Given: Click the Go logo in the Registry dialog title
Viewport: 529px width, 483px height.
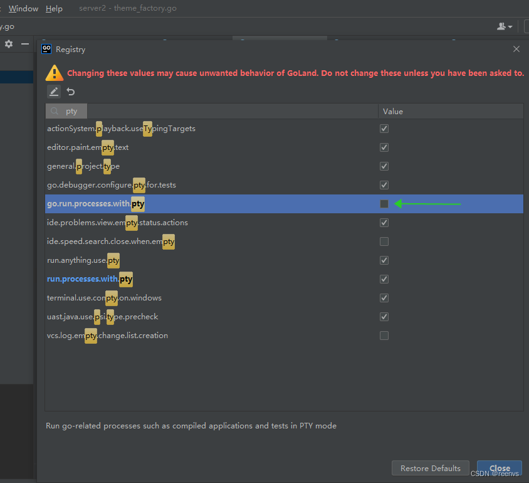Looking at the screenshot, I should click(x=46, y=48).
